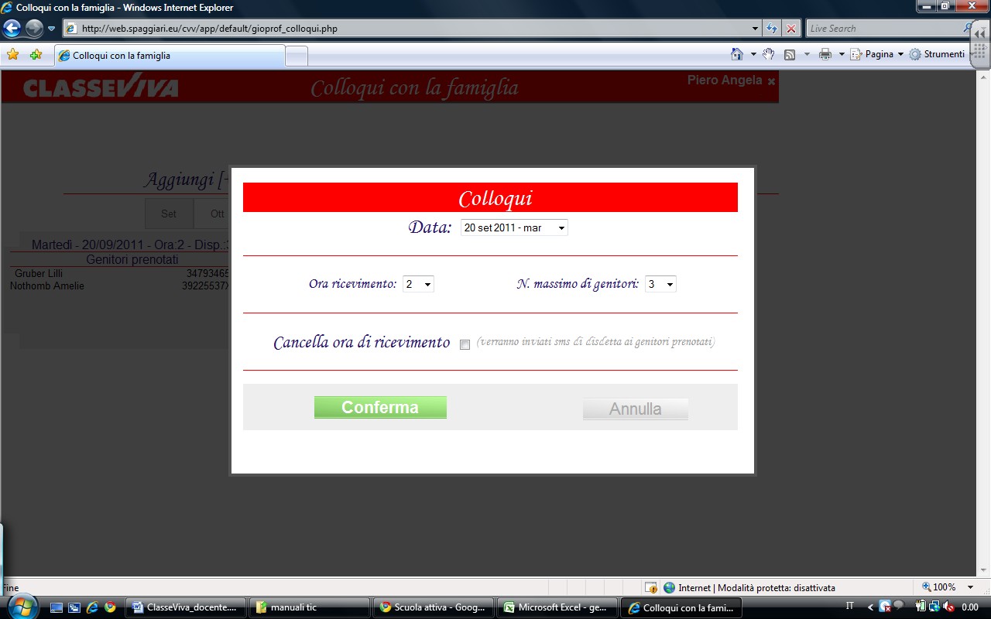Click the grey Annulla button
Image resolution: width=991 pixels, height=619 pixels.
pyautogui.click(x=636, y=409)
